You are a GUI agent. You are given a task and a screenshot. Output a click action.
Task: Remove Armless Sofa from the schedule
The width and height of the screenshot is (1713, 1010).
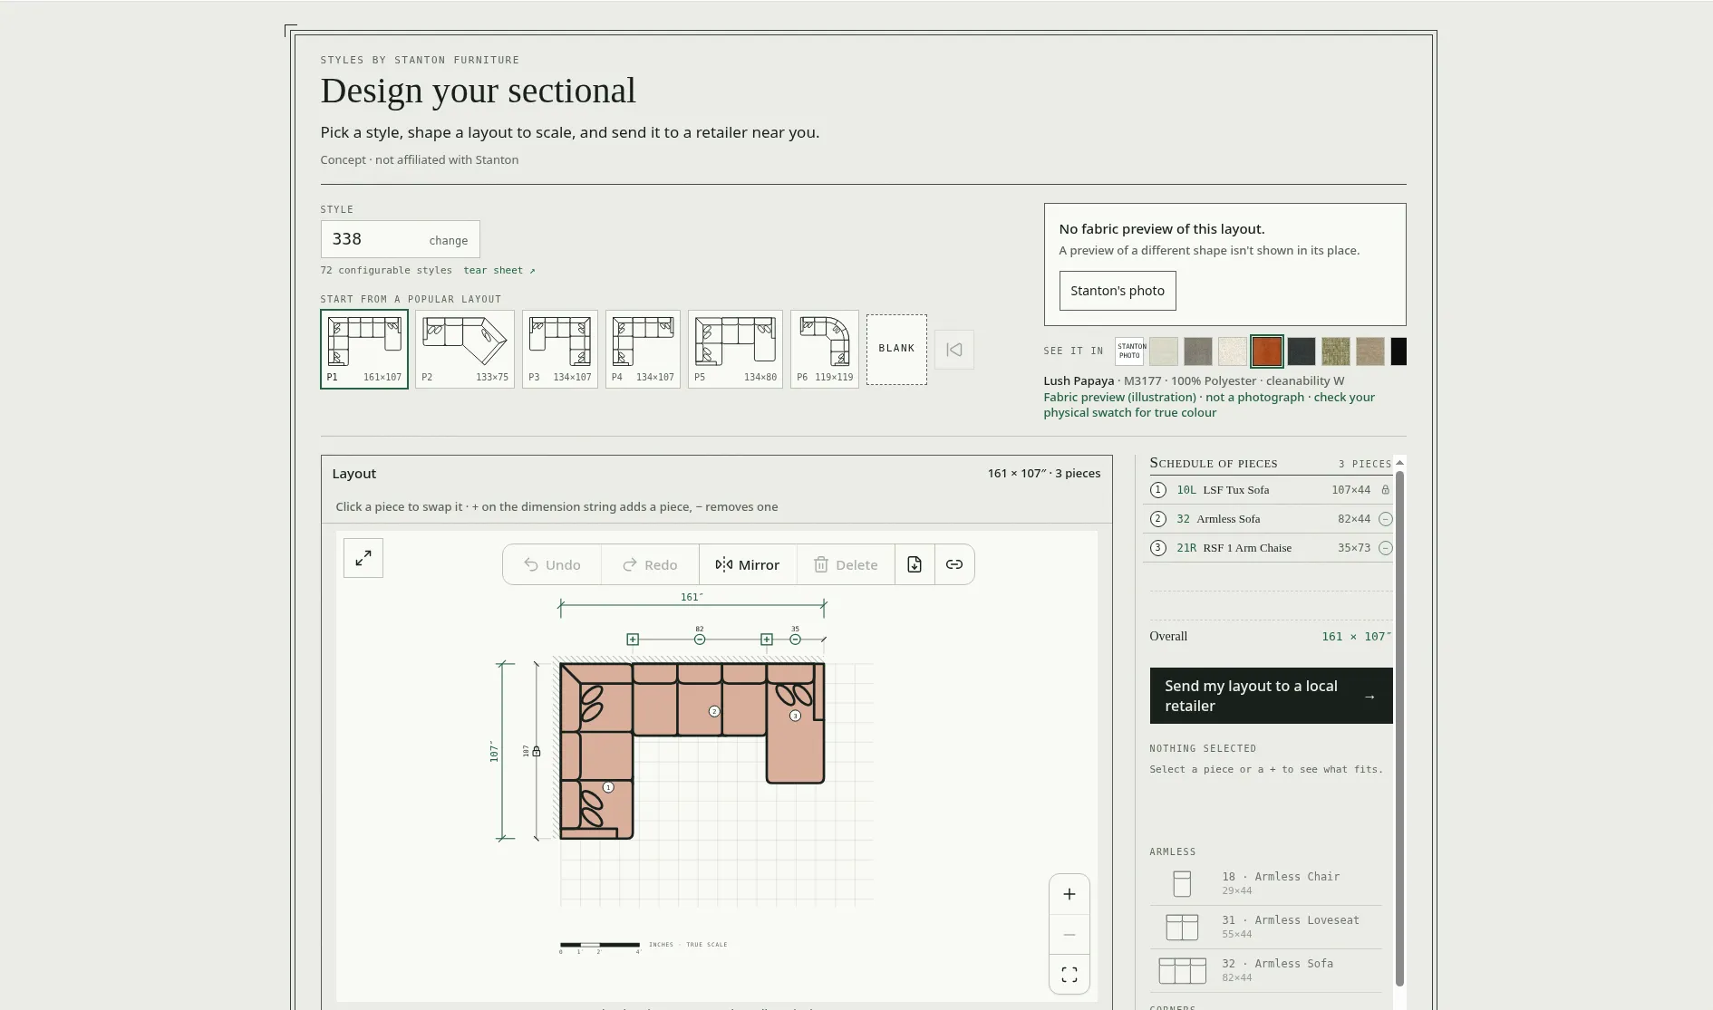(1385, 519)
